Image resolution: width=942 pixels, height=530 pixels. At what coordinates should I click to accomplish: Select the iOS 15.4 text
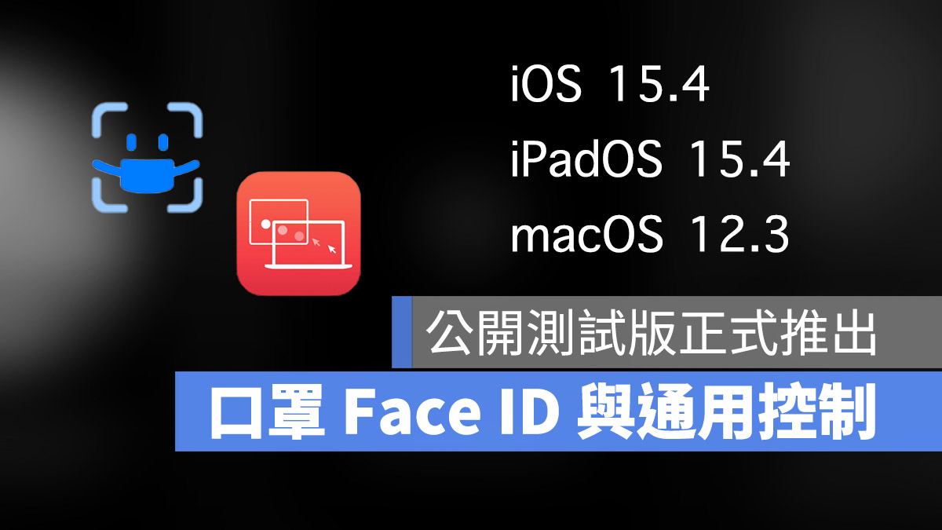coord(610,88)
